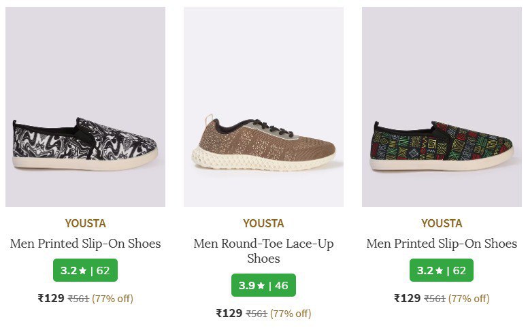The height and width of the screenshot is (328, 528).
Task: Click the 46 review count on the lace-up shoes
Action: 281,286
